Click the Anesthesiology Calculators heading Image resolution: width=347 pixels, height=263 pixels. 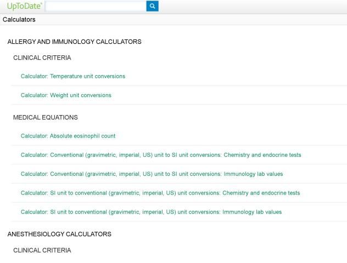[x=59, y=234]
